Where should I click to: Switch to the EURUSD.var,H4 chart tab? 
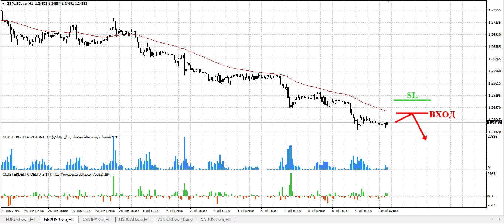tap(21, 220)
